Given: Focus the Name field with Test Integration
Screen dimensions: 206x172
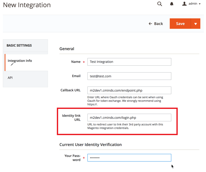Looking at the screenshot, I should [x=129, y=62].
